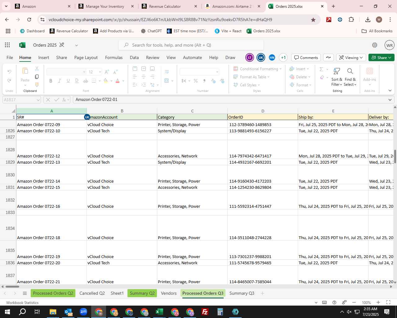This screenshot has width=397, height=318.
Task: Bookmark this page with star icon
Action: 313,20
